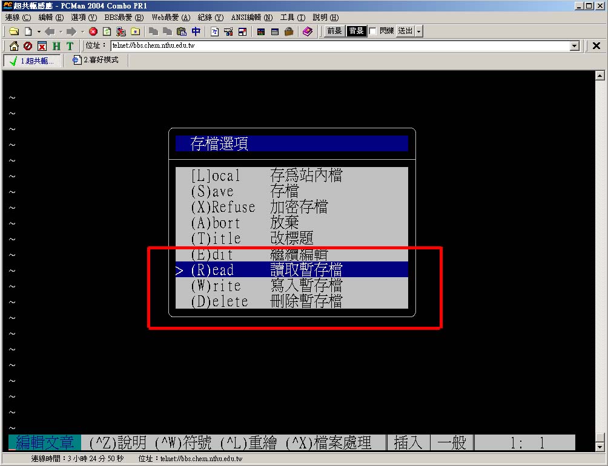
Task: Click the telnet address input field
Action: coord(339,46)
